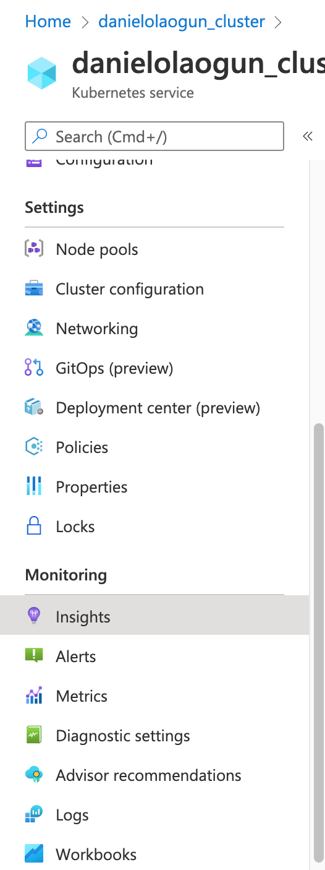
Task: Click the Policies hexagon icon
Action: click(33, 447)
